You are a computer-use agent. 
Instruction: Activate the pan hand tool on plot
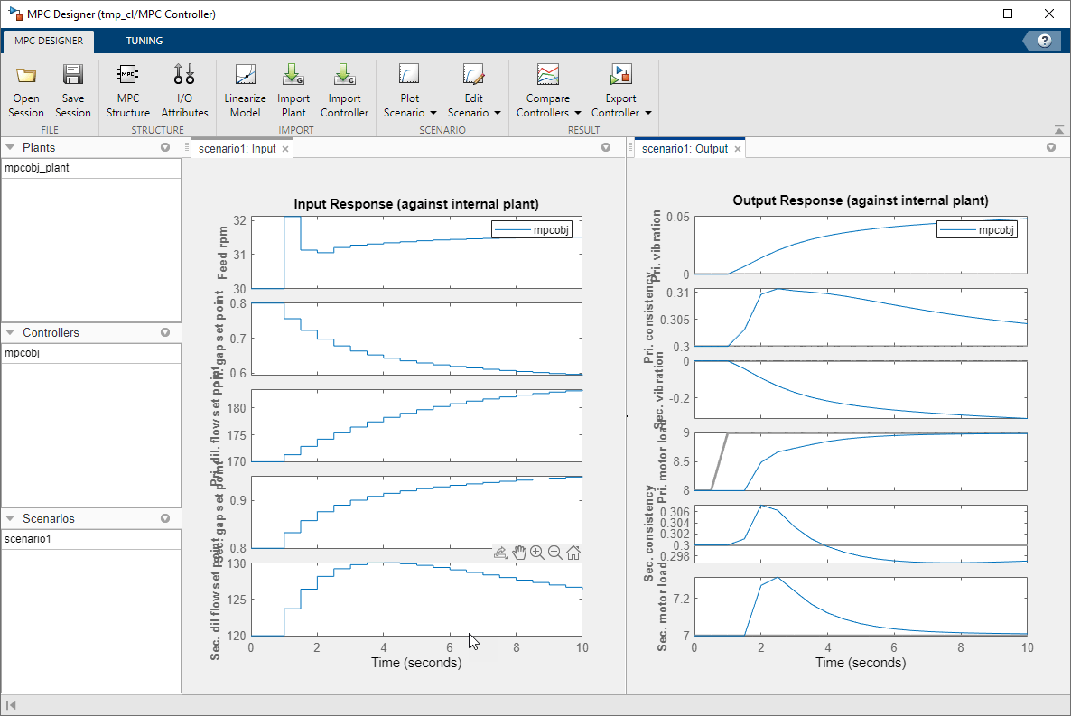click(519, 553)
